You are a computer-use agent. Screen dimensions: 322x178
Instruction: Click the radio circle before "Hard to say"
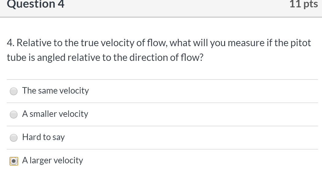click(x=13, y=138)
